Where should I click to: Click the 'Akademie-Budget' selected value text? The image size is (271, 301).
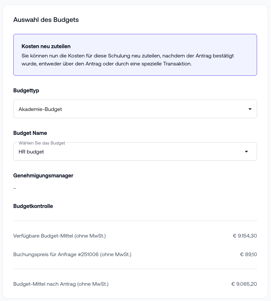[x=40, y=109]
